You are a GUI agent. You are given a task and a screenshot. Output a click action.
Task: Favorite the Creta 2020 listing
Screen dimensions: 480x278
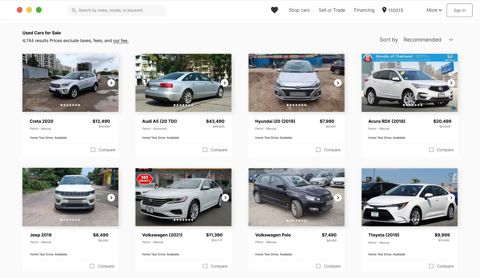tap(111, 60)
